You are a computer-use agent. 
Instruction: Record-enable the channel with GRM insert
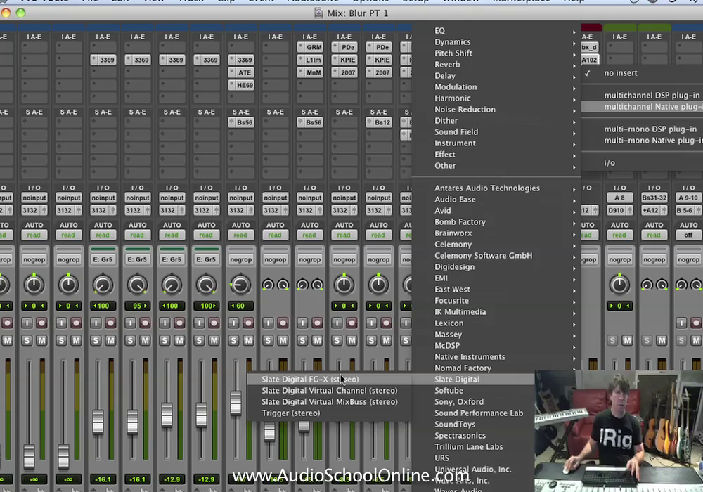[318, 323]
